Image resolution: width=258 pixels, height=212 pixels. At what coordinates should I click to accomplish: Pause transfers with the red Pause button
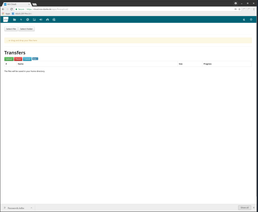click(x=18, y=59)
